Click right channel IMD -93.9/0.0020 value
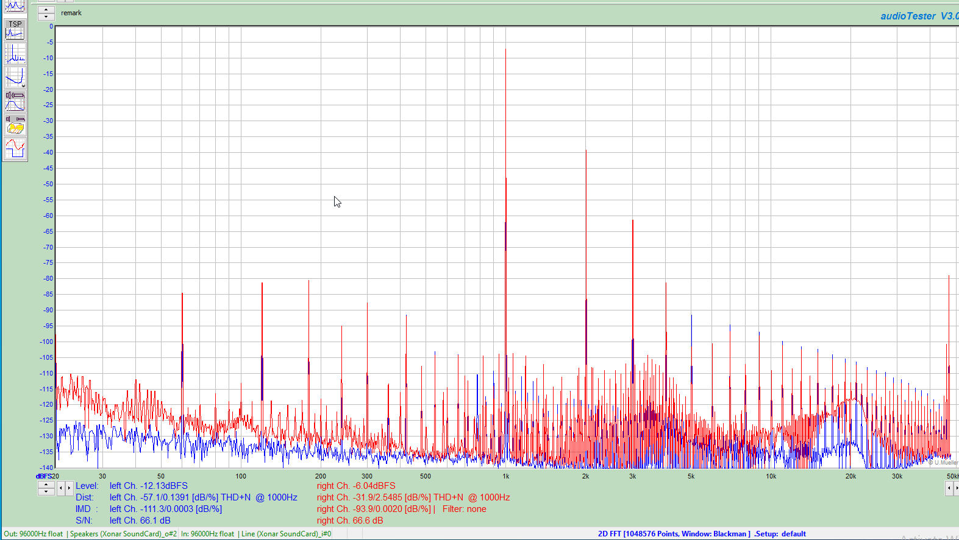959x540 pixels. click(374, 509)
